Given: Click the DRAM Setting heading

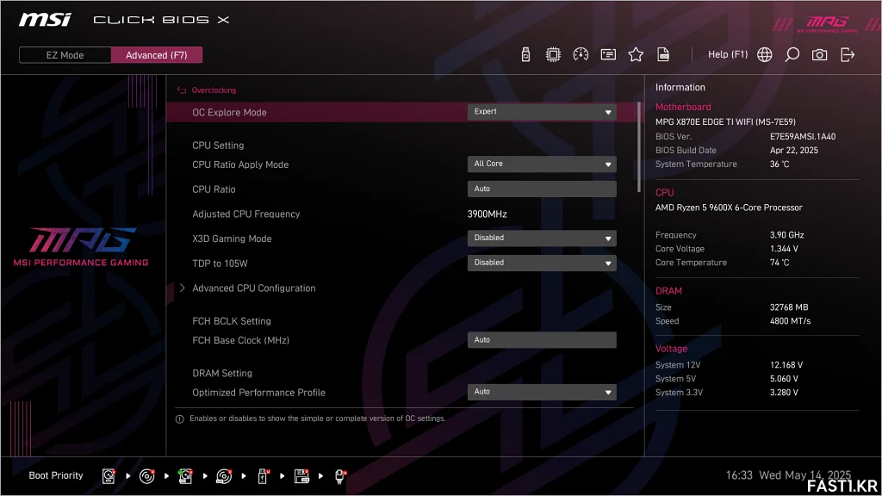Looking at the screenshot, I should pos(221,374).
